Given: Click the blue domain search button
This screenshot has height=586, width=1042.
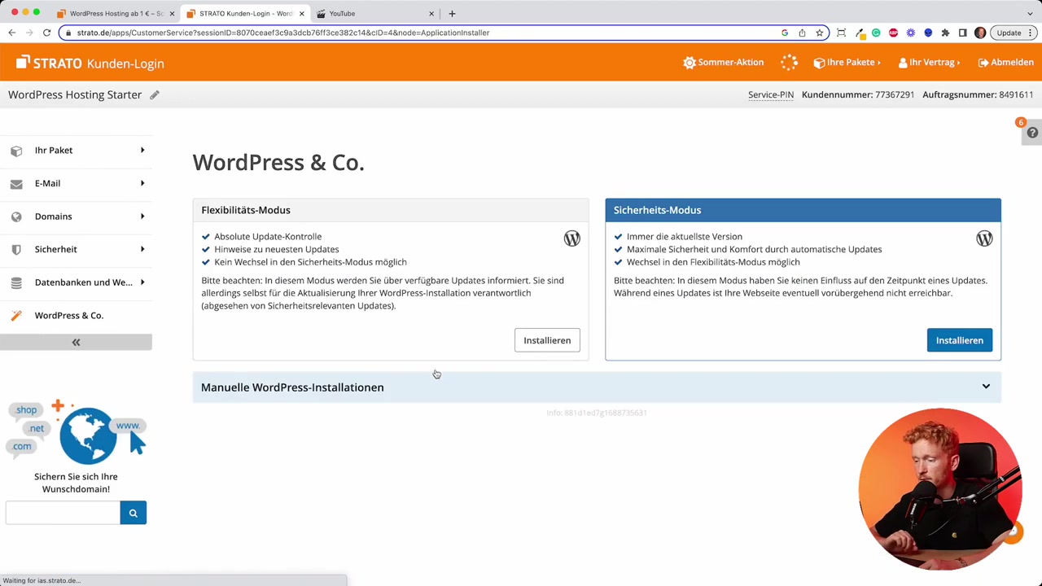Looking at the screenshot, I should 134,513.
